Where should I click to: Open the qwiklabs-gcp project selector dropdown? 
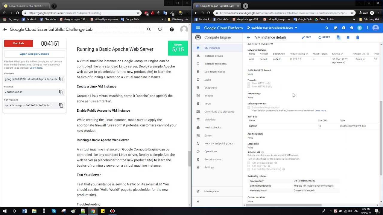(x=272, y=28)
